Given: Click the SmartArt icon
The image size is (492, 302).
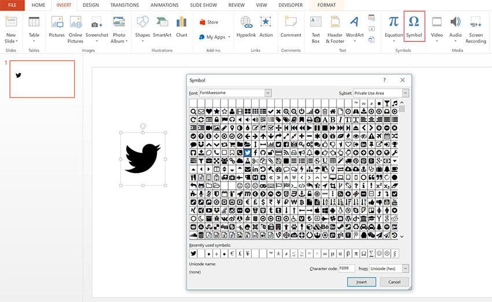Looking at the screenshot, I should pos(161,26).
